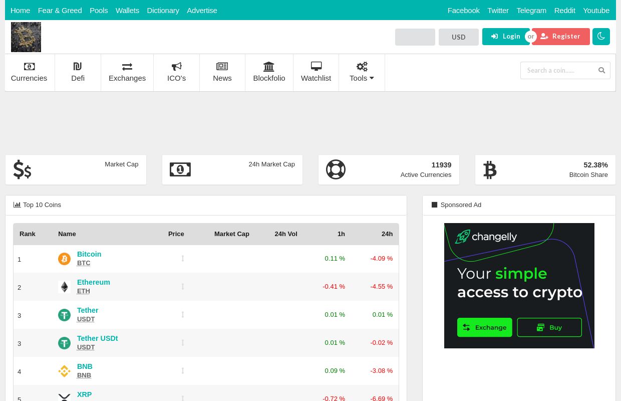Viewport: 621px width, 401px height.
Task: Open the Blockfolio monitor icon
Action: [x=269, y=67]
